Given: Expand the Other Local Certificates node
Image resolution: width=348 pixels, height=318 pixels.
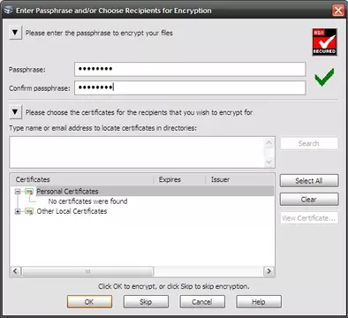Looking at the screenshot, I should [x=18, y=211].
